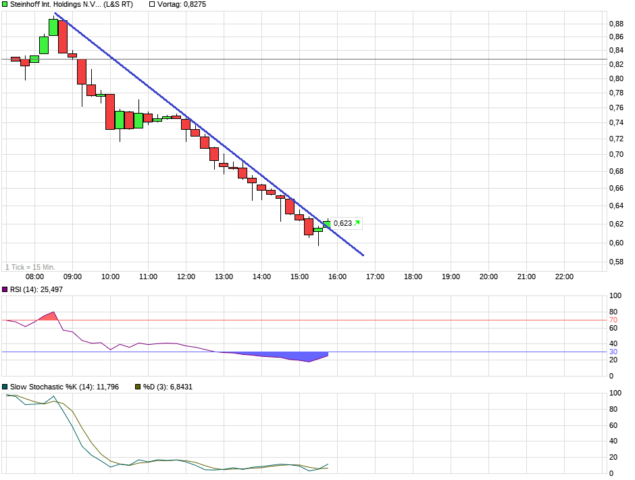Click the 0,74 price axis label
Image resolution: width=635 pixels, height=480 pixels.
[616, 122]
